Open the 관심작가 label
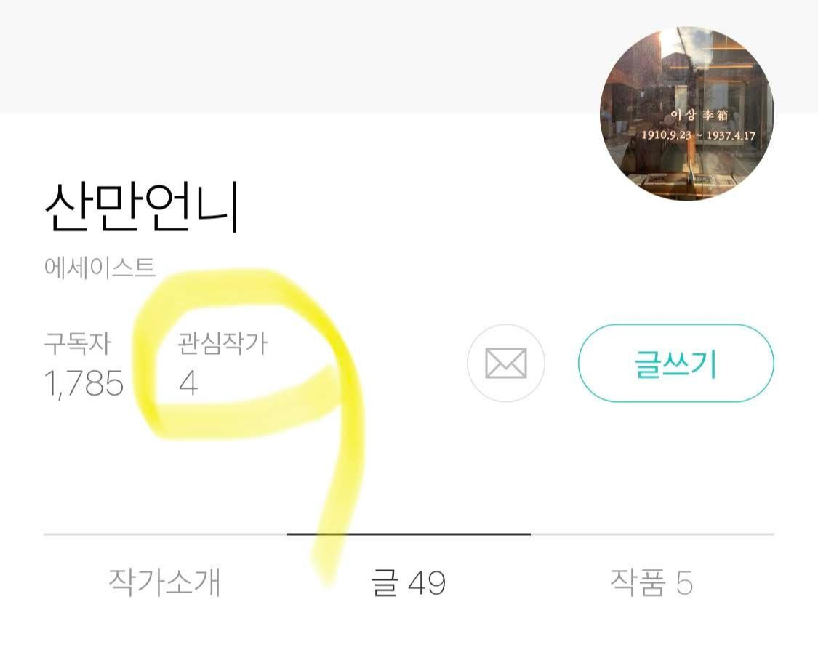The height and width of the screenshot is (658, 818). coord(222,343)
